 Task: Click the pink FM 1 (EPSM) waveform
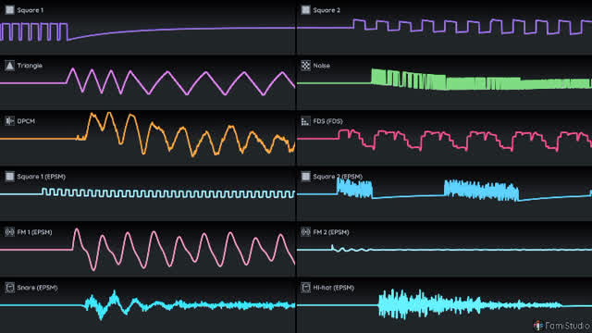coord(147,249)
